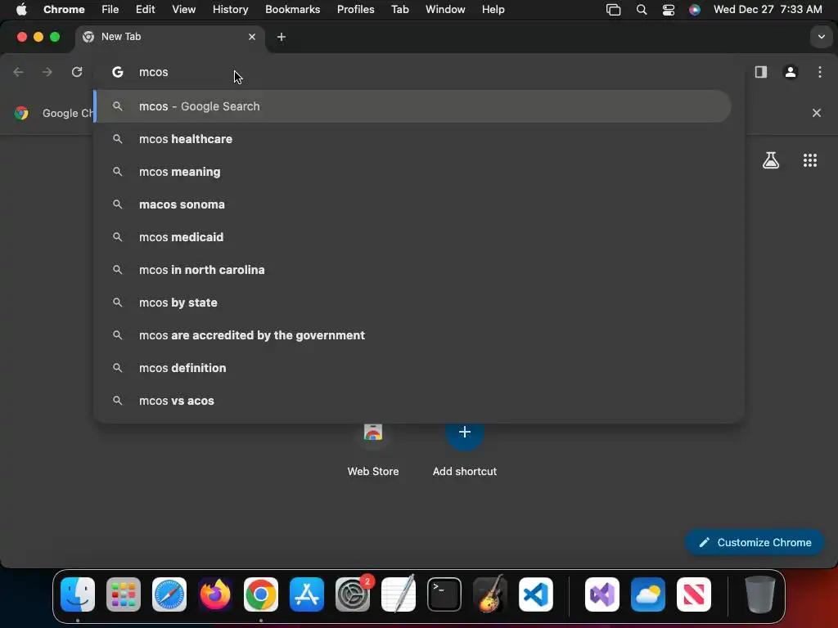Open Finder from the dock
This screenshot has height=628, width=838.
tap(78, 594)
